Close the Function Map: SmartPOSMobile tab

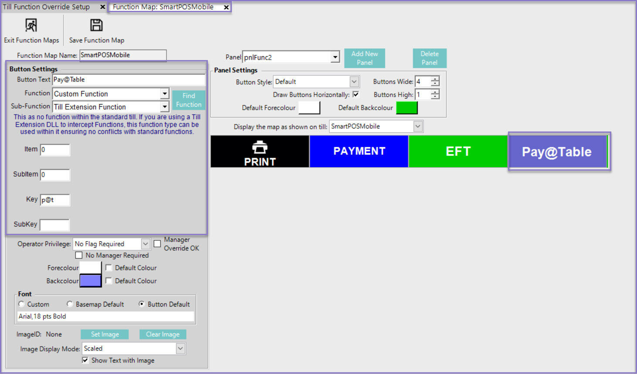[226, 7]
